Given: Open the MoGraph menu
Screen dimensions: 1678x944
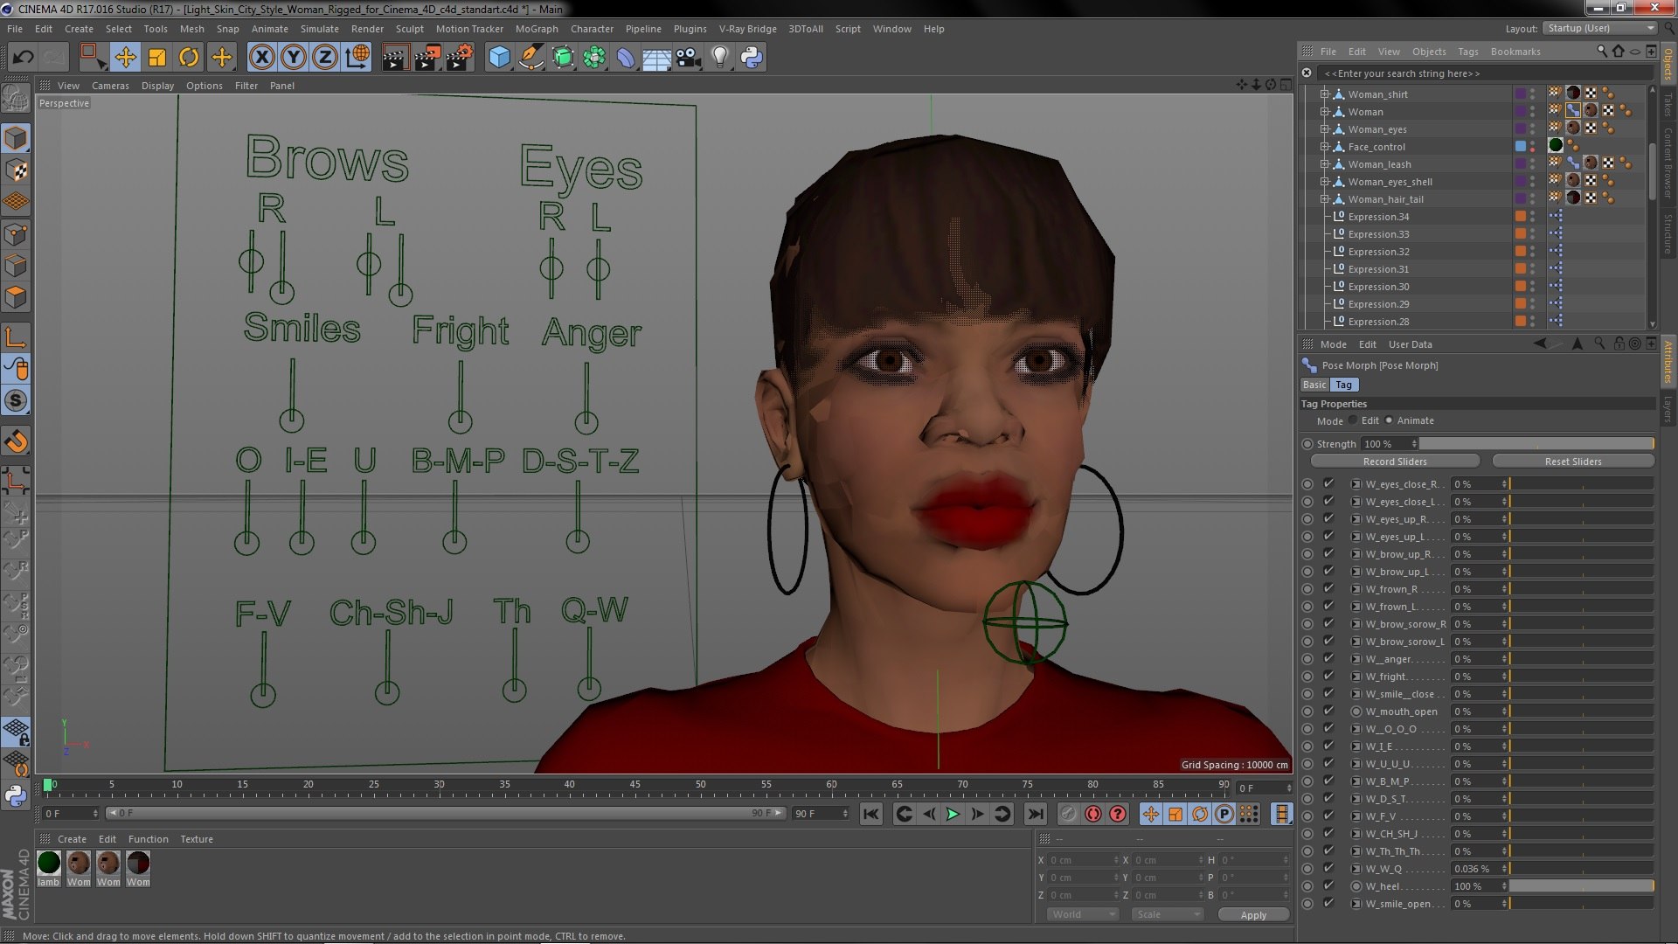Looking at the screenshot, I should click(x=537, y=29).
